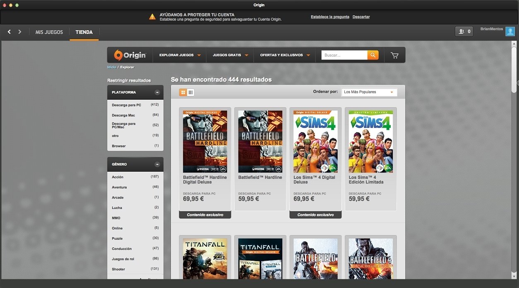Viewport: 519px width, 288px height.
Task: Switch to list view layout
Action: 190,92
